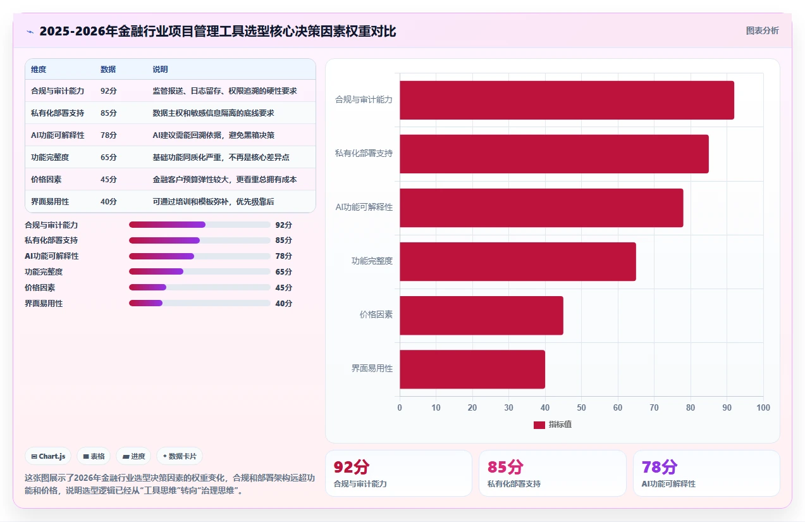Click the 合规与审计能力 progress bar
805x522 pixels.
coord(200,225)
